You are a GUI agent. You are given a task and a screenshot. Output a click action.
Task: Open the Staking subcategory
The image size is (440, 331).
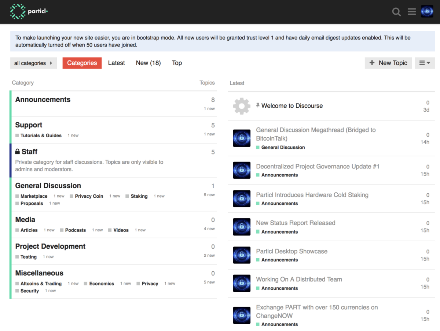(139, 196)
